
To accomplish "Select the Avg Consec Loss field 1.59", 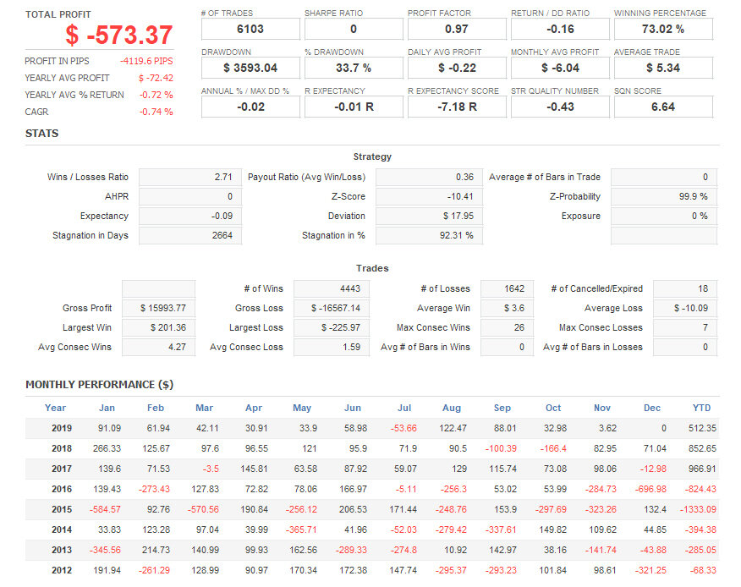I will coord(332,347).
